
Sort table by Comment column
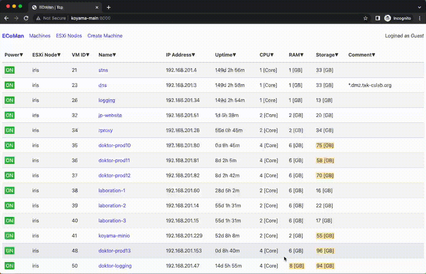click(x=362, y=55)
